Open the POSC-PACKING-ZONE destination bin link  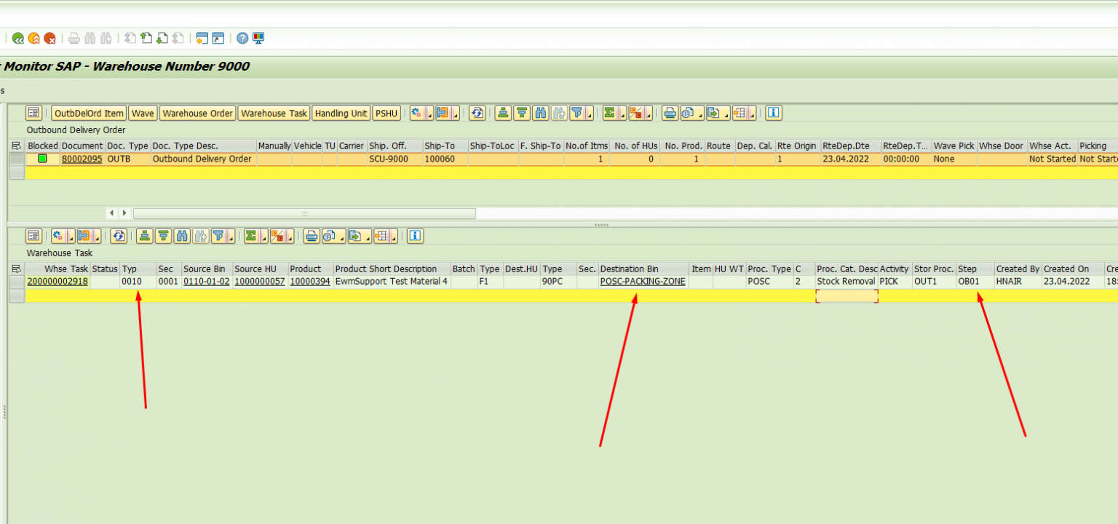642,281
